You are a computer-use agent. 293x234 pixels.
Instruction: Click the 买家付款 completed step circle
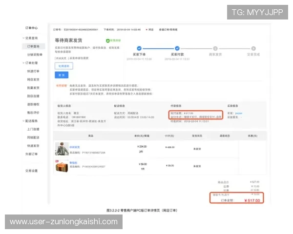[x=177, y=48]
